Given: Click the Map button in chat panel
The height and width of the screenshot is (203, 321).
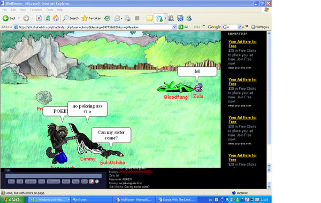Looking at the screenshot, I should 75,181.
